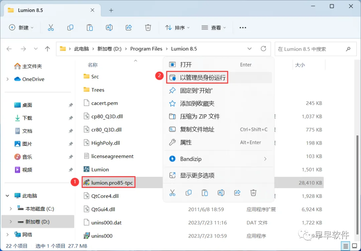This screenshot has width=361, height=251.
Task: Choose 打开 in the context menu
Action: [x=219, y=65]
